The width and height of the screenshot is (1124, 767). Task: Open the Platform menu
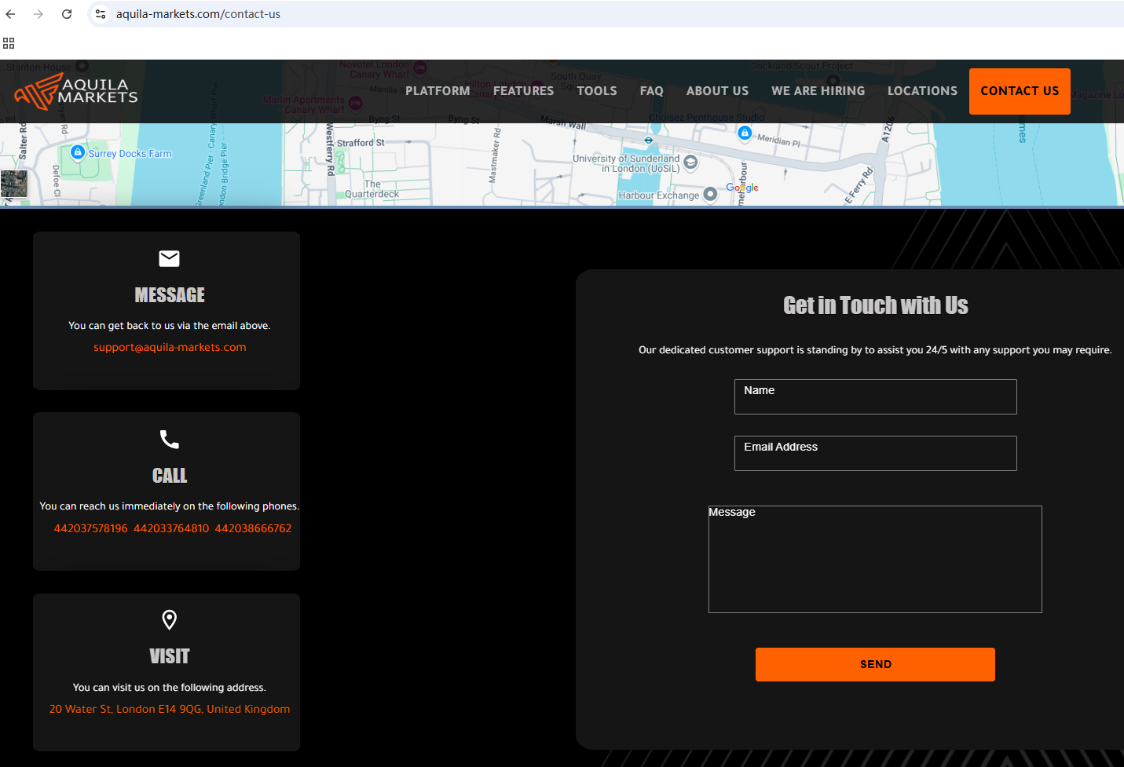click(438, 91)
